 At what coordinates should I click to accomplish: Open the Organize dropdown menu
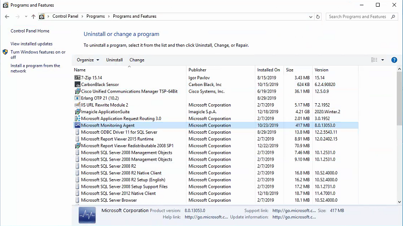pos(88,60)
